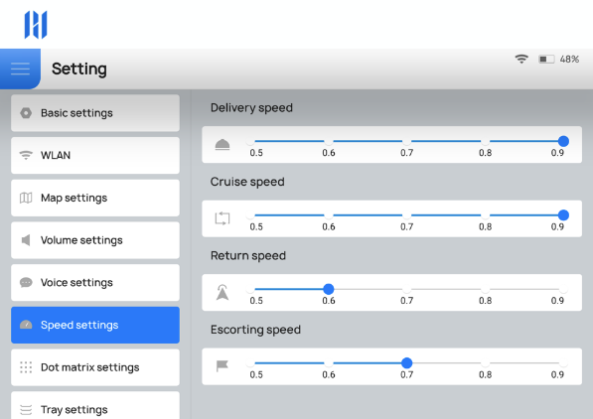
Task: Open WLAN settings
Action: point(95,156)
